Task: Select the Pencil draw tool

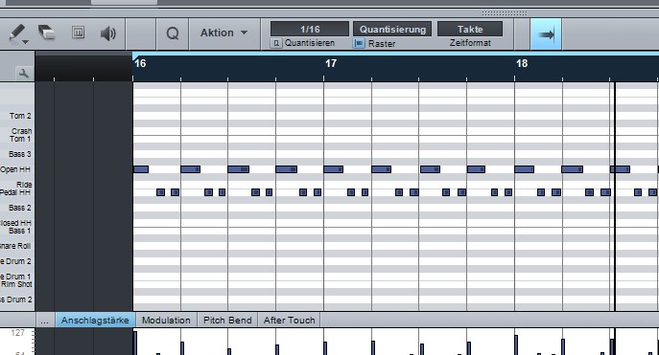Action: pos(17,32)
